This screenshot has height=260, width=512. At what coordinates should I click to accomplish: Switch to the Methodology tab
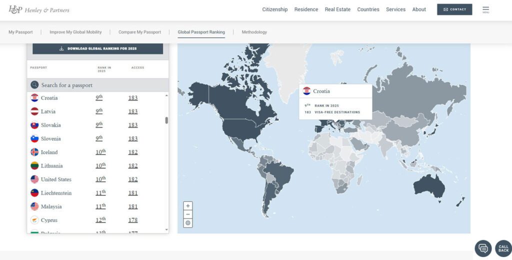point(254,32)
